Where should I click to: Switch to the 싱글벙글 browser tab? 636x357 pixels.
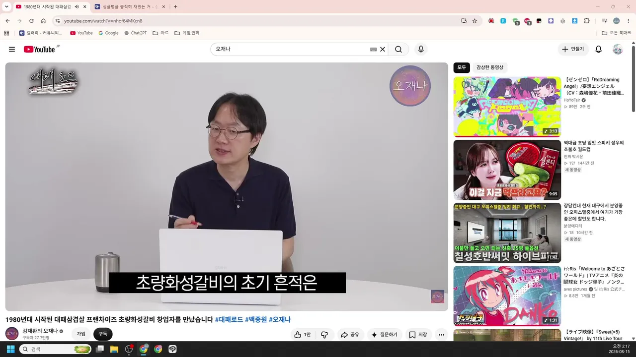131,7
